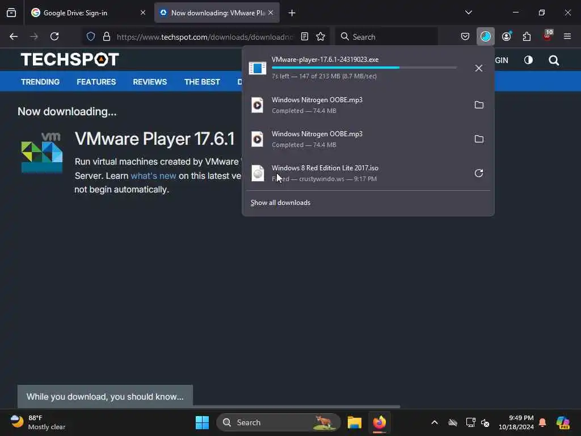Image resolution: width=581 pixels, height=436 pixels.
Task: Retry Windows 8 Red Edition download
Action: 479,173
